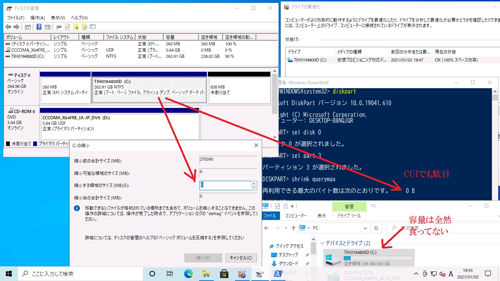Switch to the コンピューター ribbon tab
Screen dimensions: 500x281
pos(295,216)
